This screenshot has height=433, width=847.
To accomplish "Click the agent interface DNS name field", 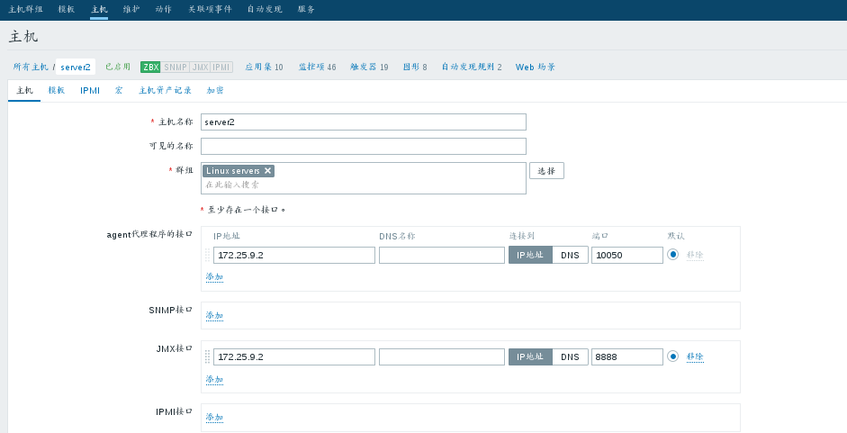I will [x=442, y=255].
